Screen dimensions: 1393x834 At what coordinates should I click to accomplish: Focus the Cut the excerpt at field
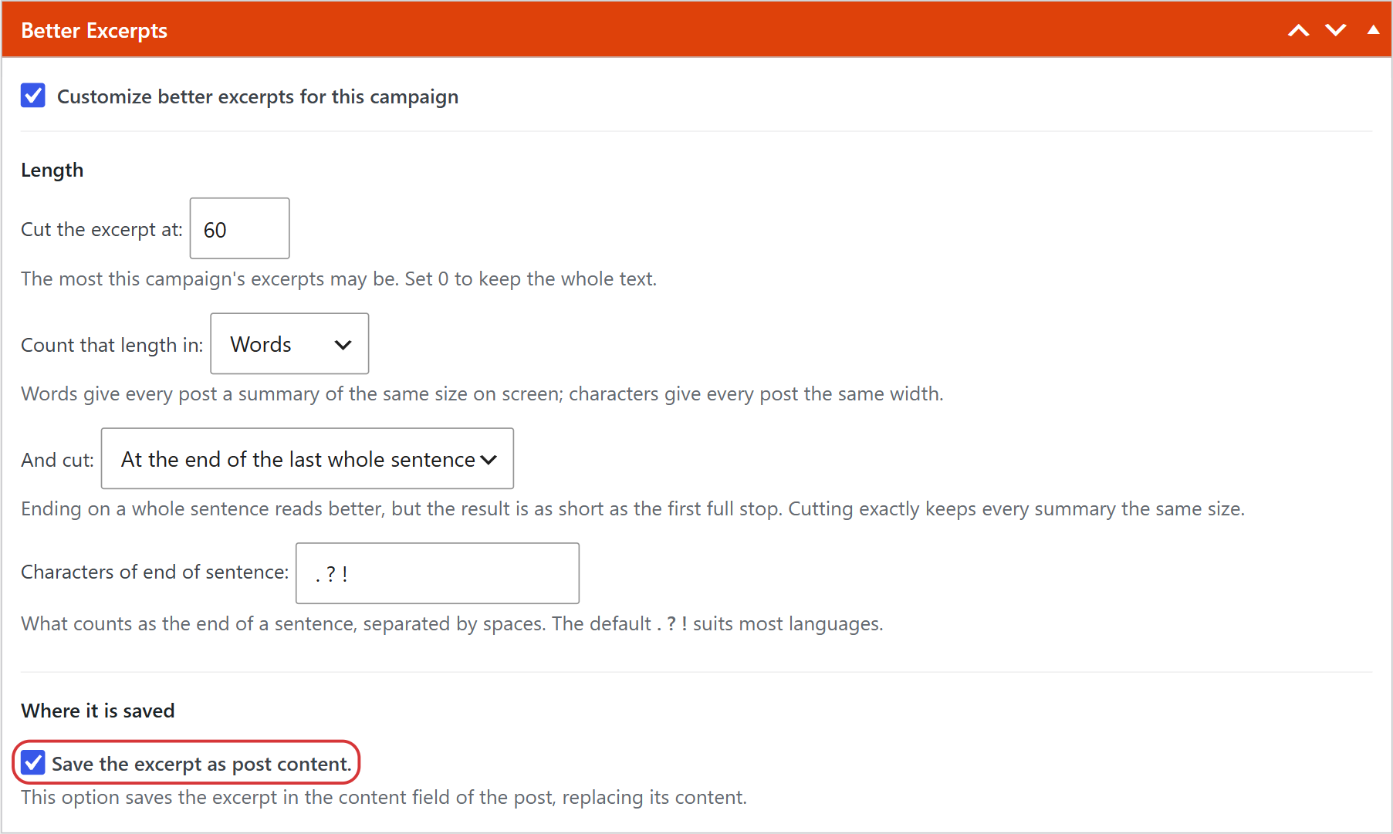coord(239,228)
